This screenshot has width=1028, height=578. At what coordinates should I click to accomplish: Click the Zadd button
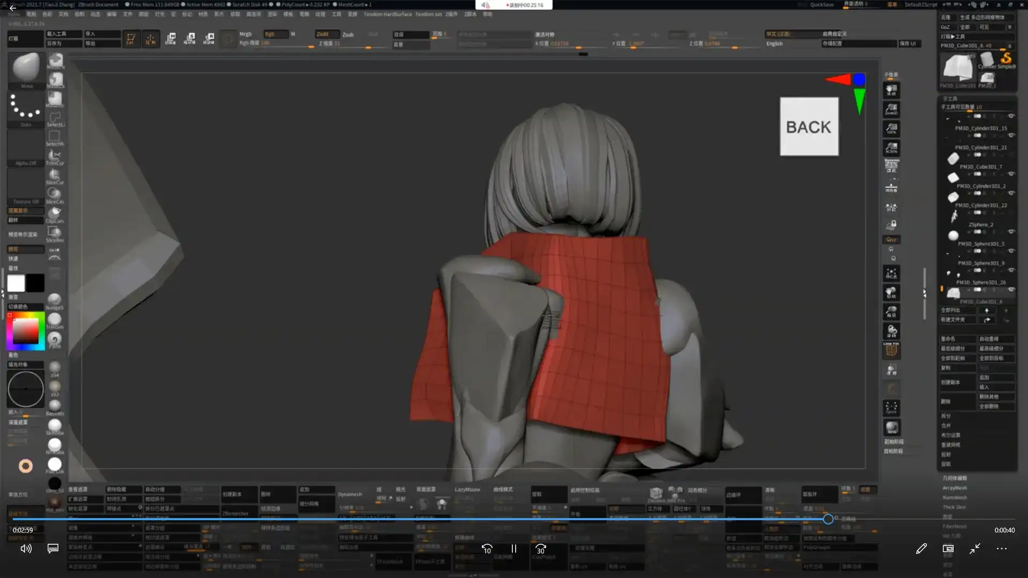pos(326,34)
